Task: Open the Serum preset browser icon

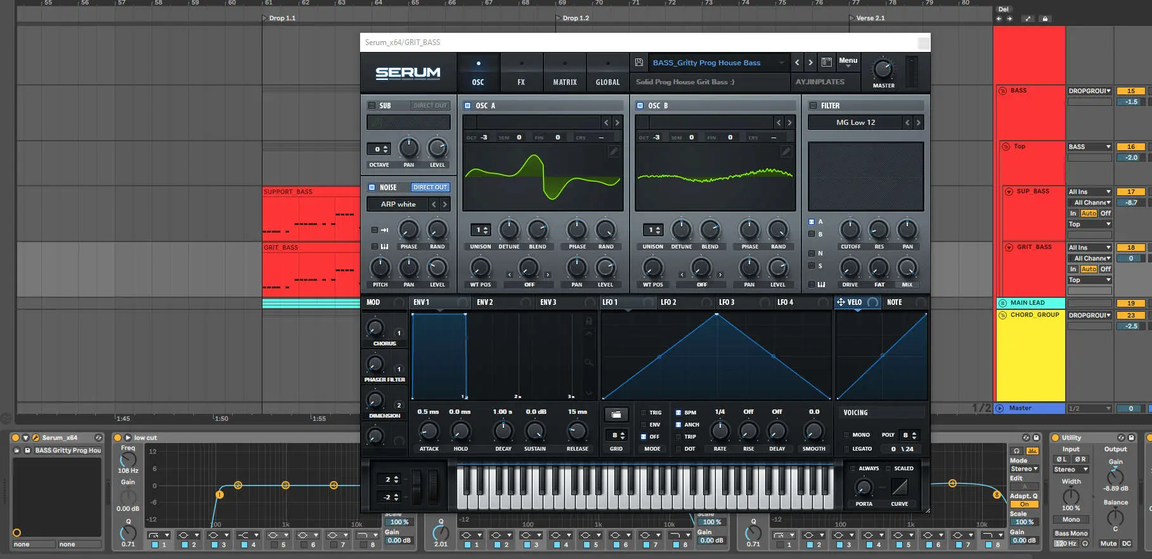Action: (826, 62)
